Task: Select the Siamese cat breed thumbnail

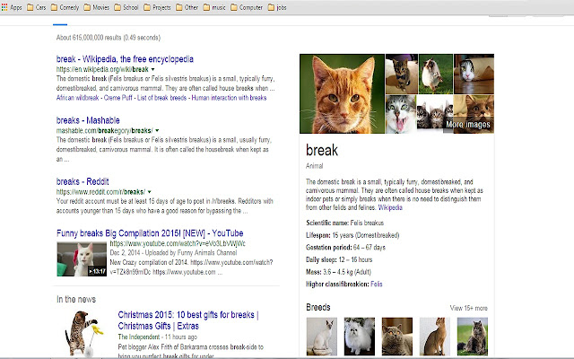Action: (x=321, y=337)
